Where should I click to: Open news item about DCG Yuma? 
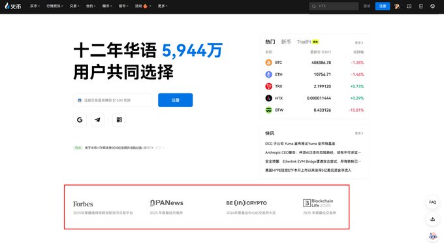coord(300,144)
